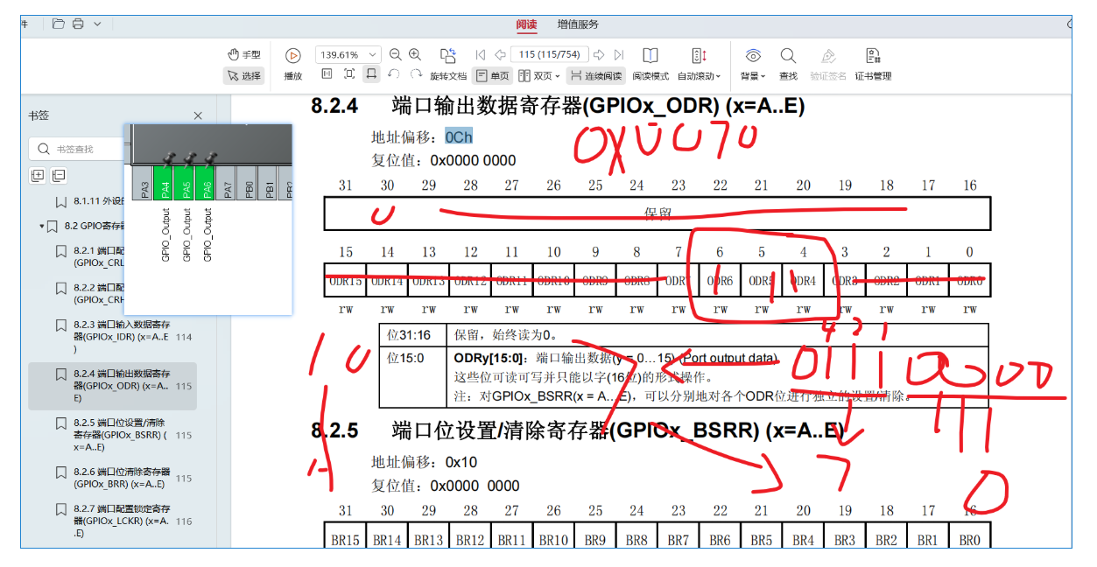Image resolution: width=1097 pixels, height=567 pixels.
Task: Go to the previous page
Action: tap(499, 54)
